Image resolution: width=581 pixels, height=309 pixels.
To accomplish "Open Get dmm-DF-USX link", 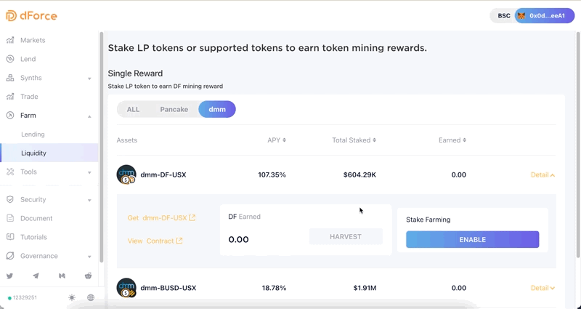I will [161, 217].
